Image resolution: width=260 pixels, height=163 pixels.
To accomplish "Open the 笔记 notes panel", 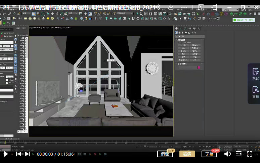I will (x=255, y=74).
